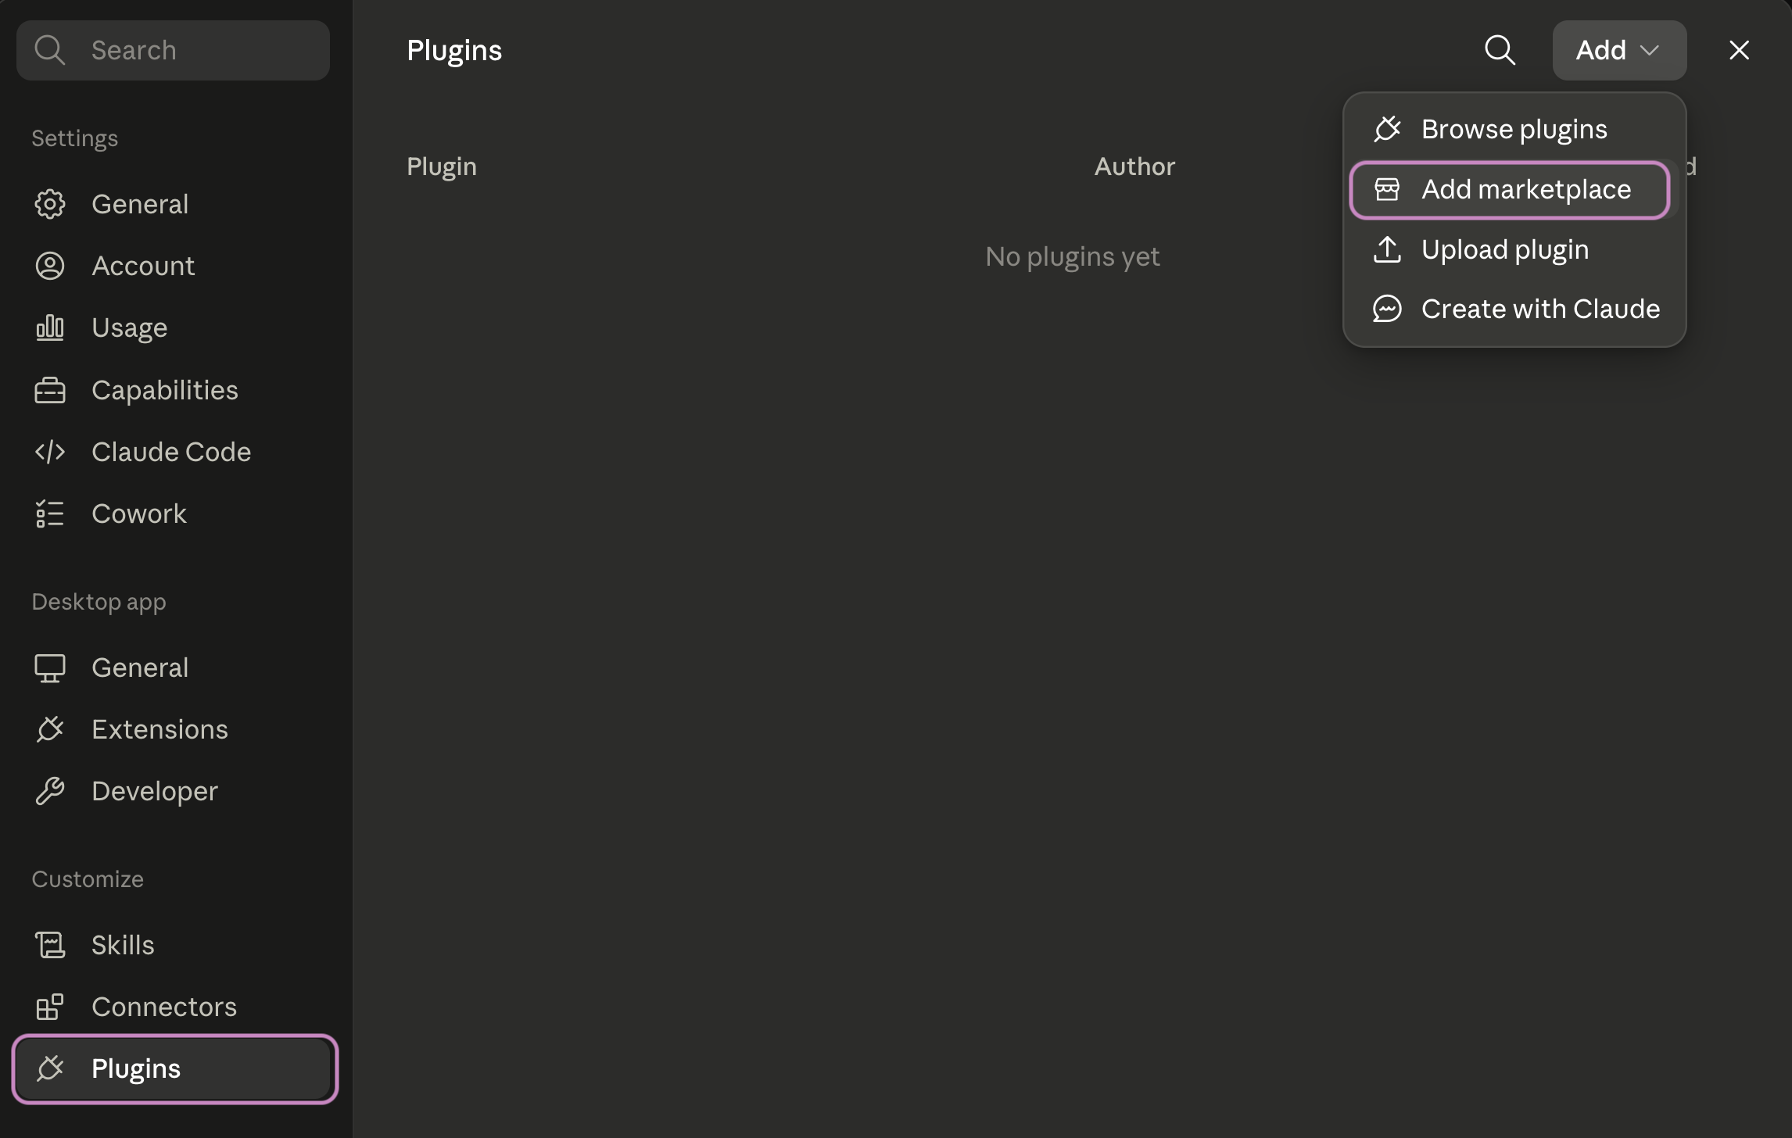Click the Plugin column header
Viewport: 1792px width, 1138px height.
tap(442, 166)
